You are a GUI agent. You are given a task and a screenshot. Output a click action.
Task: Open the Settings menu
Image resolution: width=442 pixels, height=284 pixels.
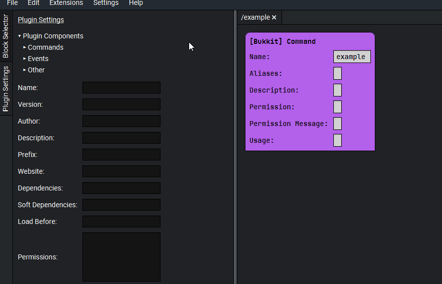coord(106,3)
